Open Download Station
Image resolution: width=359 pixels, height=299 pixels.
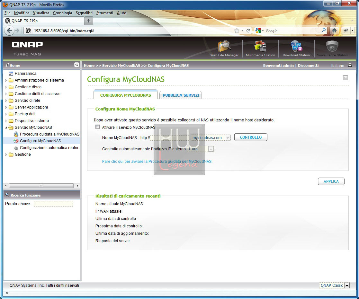click(296, 48)
